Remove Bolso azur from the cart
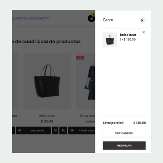 (x=143, y=32)
